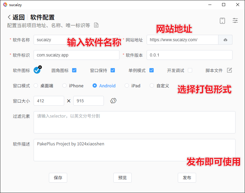
Task: Open the settings sliders icon top right
Action: click(235, 20)
